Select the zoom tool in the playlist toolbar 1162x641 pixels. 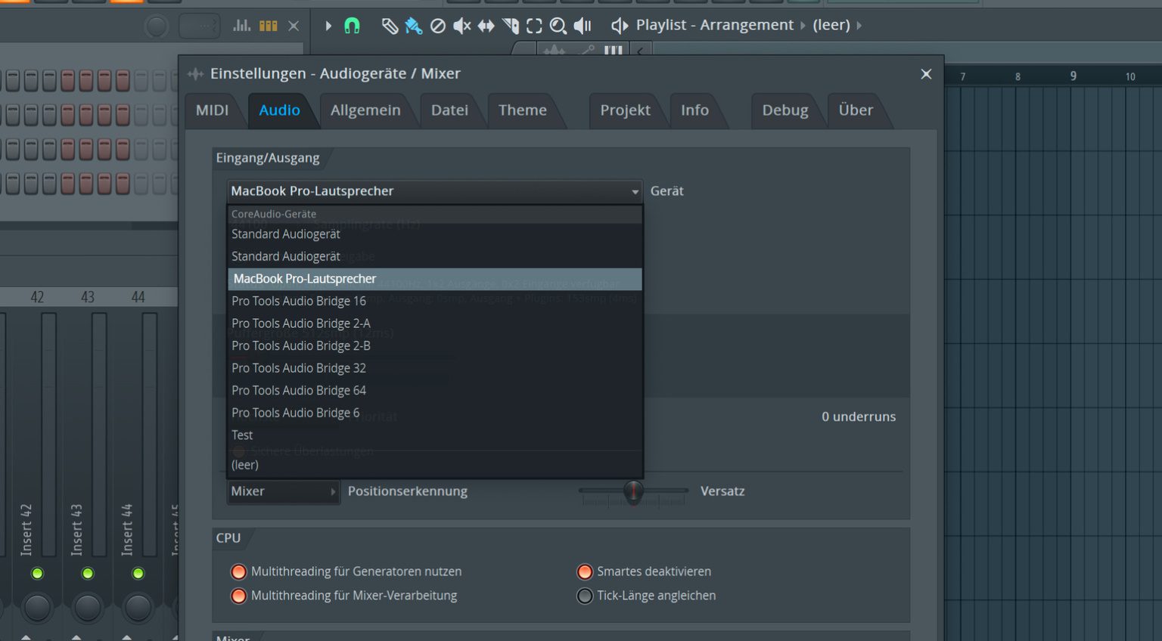click(x=560, y=26)
